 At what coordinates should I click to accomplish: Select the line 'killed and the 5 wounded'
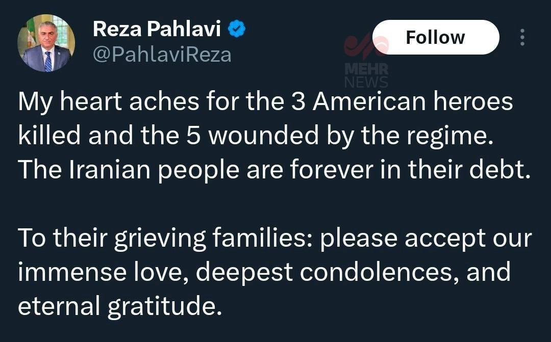(256, 135)
